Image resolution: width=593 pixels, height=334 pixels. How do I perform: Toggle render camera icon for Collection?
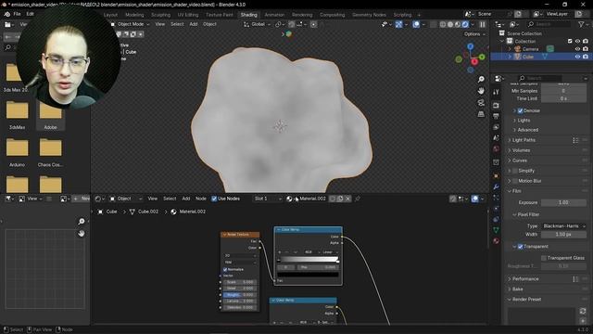coord(586,41)
